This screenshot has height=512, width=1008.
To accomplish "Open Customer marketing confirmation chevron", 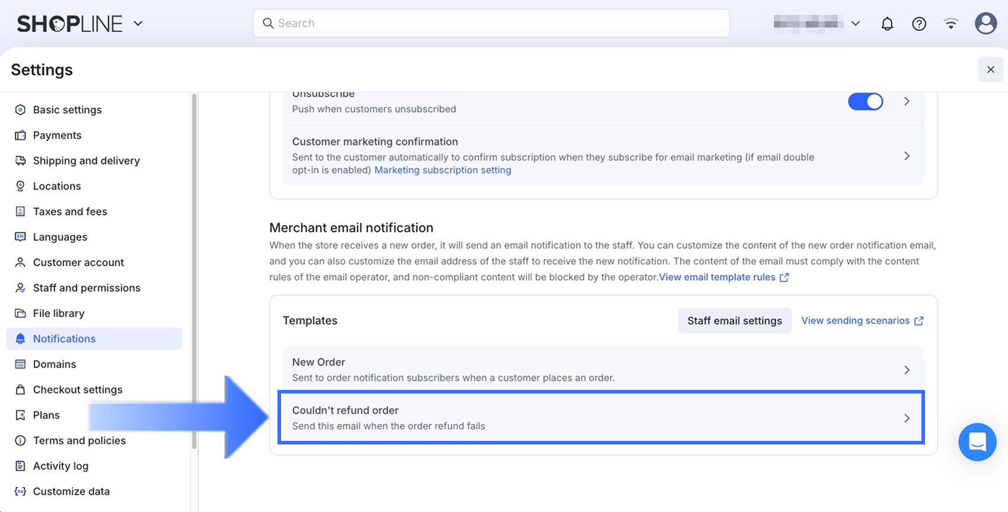I will point(907,156).
